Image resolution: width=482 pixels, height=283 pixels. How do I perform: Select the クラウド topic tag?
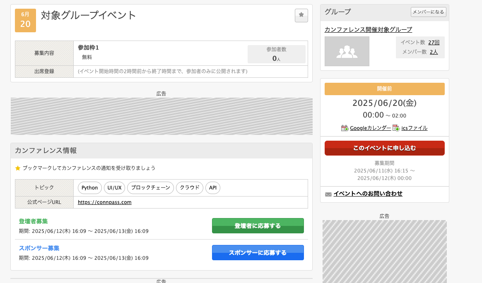coord(189,188)
